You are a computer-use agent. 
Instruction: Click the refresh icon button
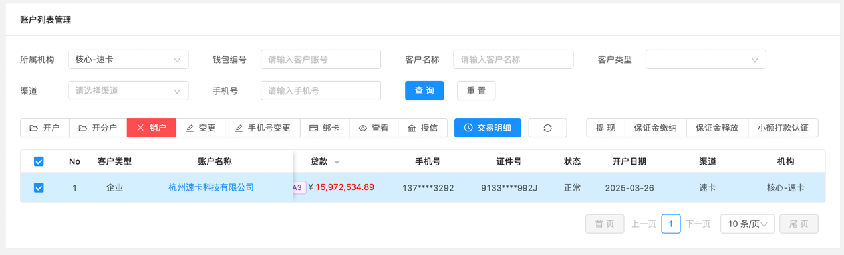click(x=547, y=127)
